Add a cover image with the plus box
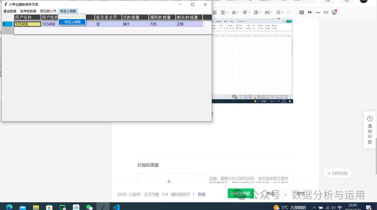Image resolution: width=377 pixels, height=210 pixels. pyautogui.click(x=169, y=178)
